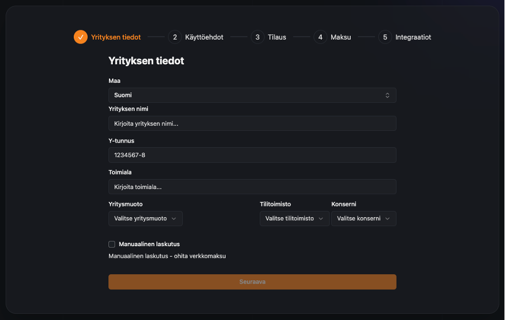Select the Maksu step label
The height and width of the screenshot is (320, 505).
click(341, 37)
